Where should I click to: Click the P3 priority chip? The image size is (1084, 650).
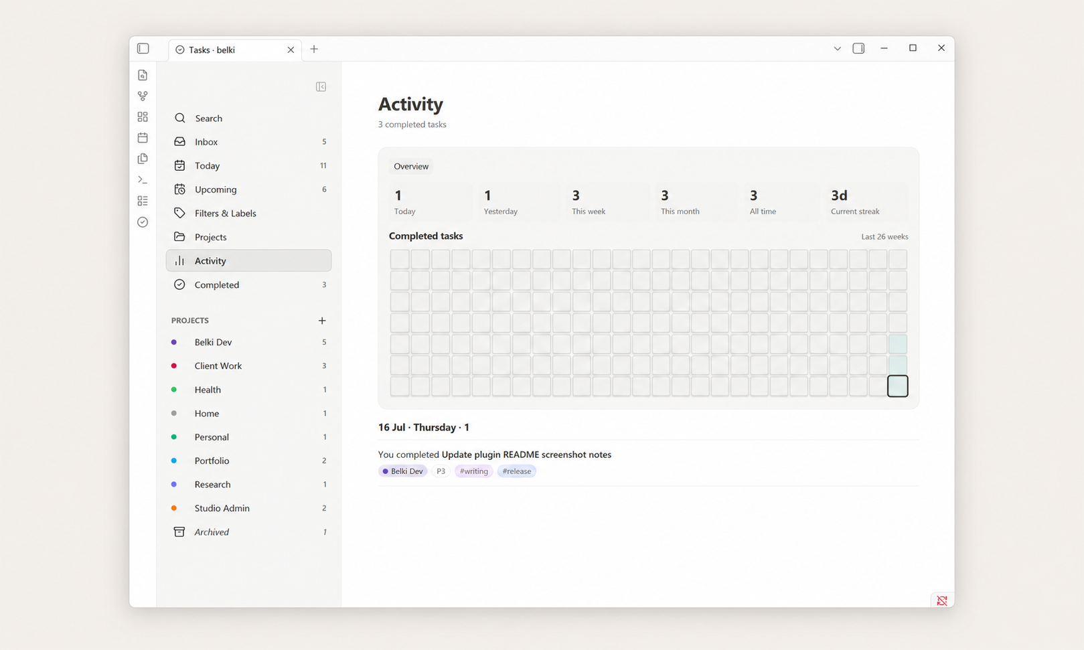click(x=441, y=471)
